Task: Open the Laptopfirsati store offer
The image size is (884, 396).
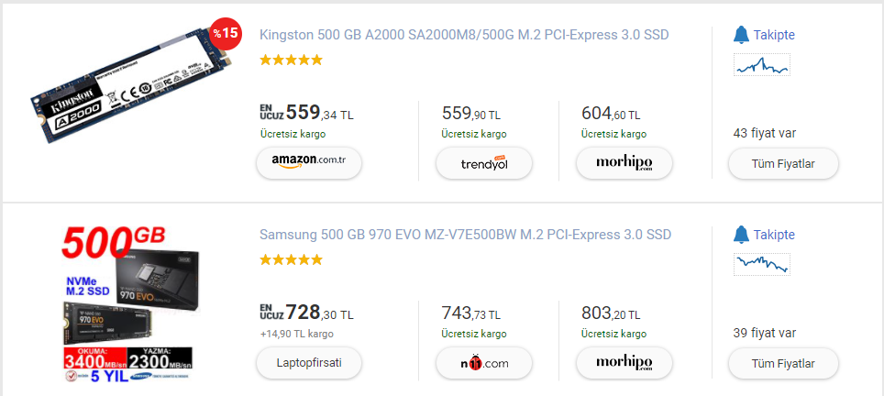Action: 308,363
